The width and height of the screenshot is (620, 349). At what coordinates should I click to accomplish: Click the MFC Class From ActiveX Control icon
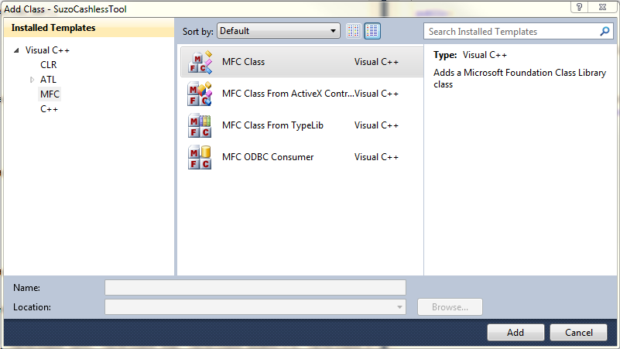[x=200, y=94]
